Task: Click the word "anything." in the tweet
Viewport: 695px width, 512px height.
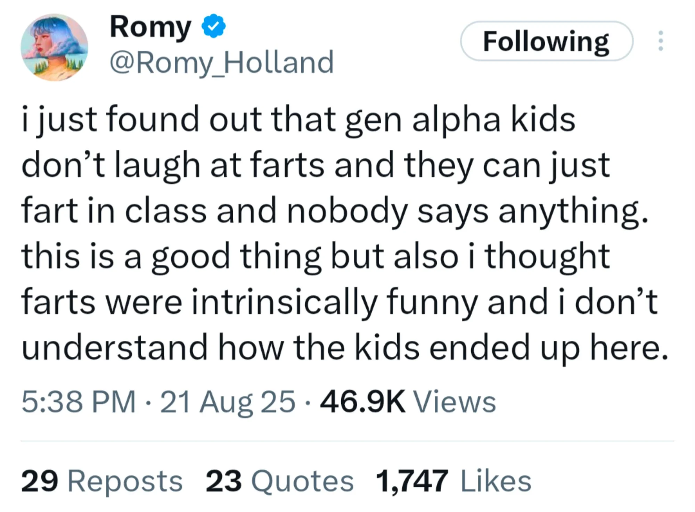Action: [573, 211]
